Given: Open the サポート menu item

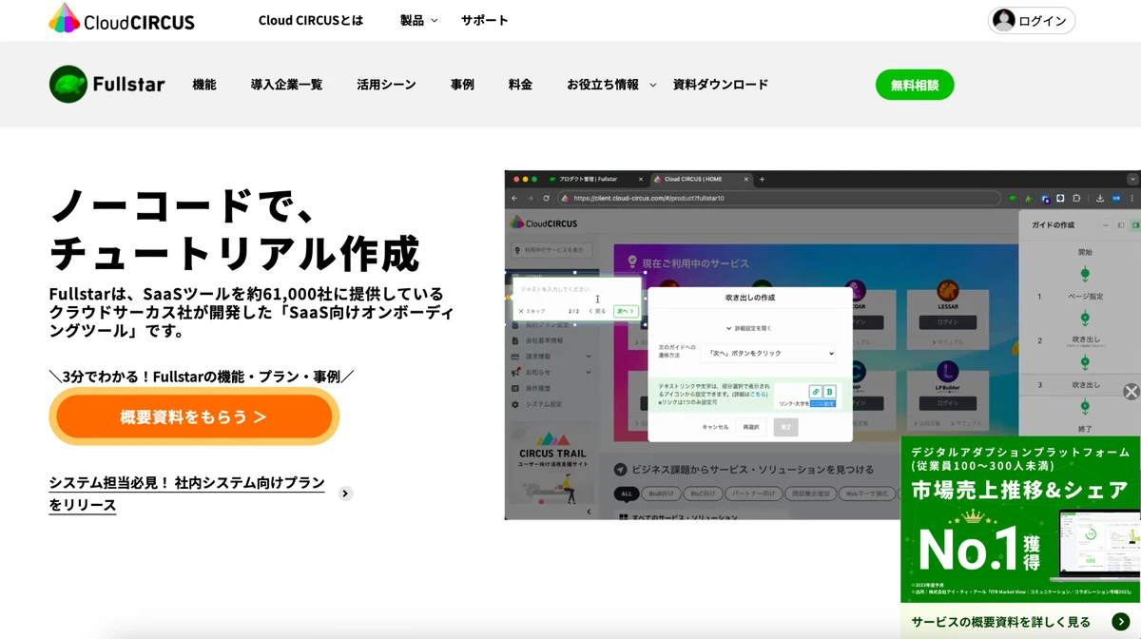Looking at the screenshot, I should 484,20.
